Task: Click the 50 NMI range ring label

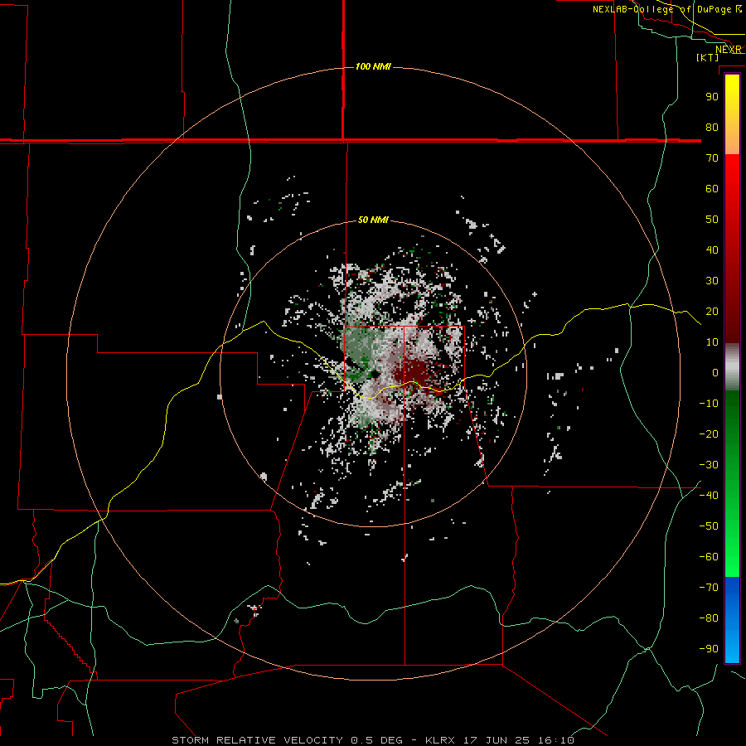Action: (373, 220)
